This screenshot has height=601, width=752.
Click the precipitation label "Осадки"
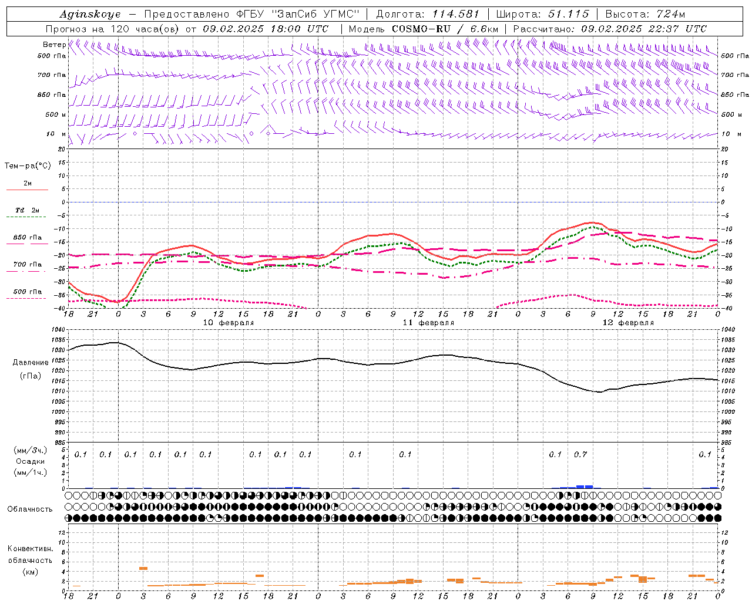pyautogui.click(x=30, y=461)
